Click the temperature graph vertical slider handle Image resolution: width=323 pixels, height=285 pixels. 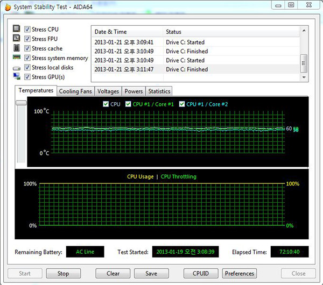click(x=21, y=103)
